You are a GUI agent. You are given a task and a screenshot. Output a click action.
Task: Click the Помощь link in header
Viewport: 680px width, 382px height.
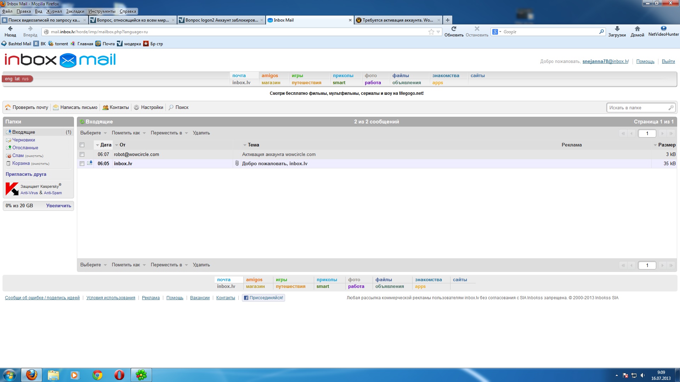[x=645, y=62]
